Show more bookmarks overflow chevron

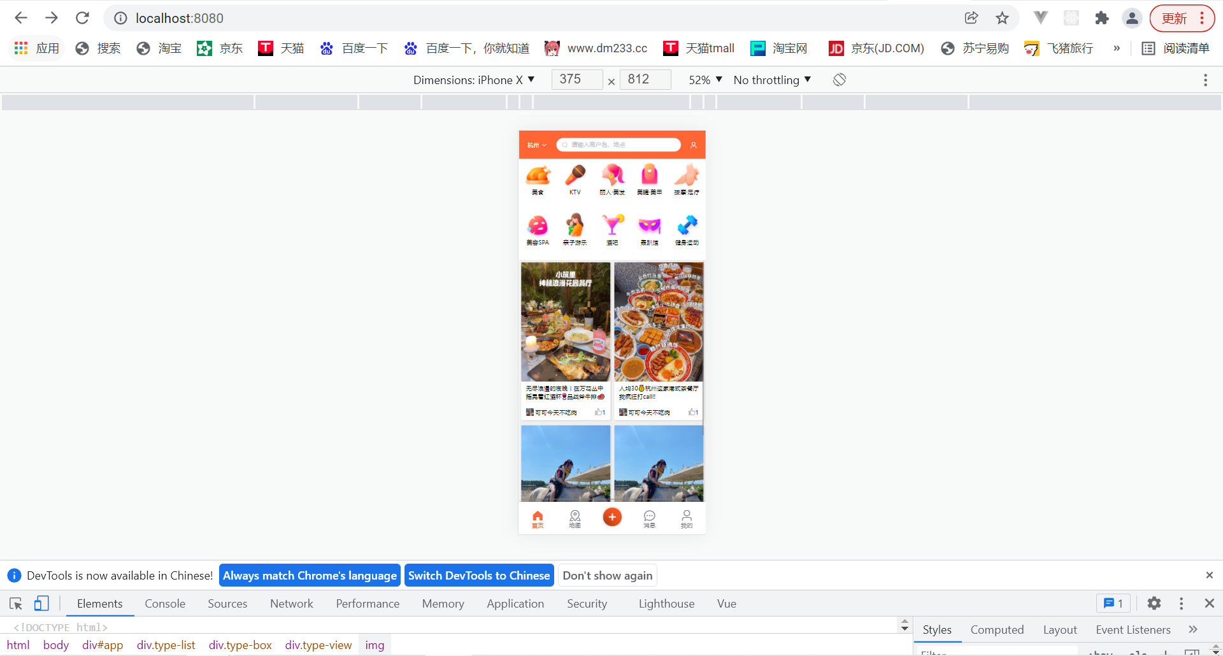1117,48
